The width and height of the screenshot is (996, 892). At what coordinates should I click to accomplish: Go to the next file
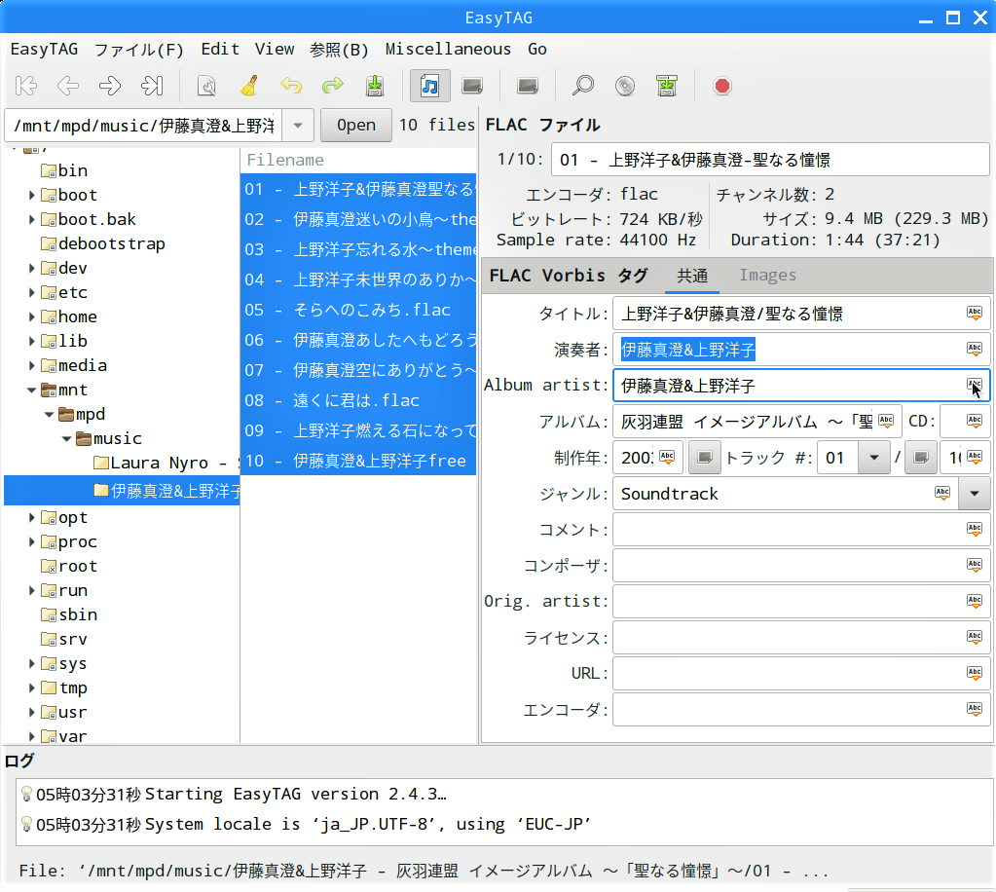(x=110, y=86)
